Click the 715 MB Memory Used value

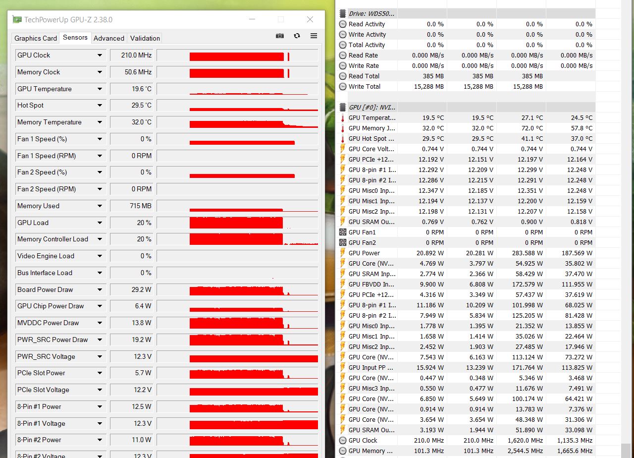click(x=132, y=206)
